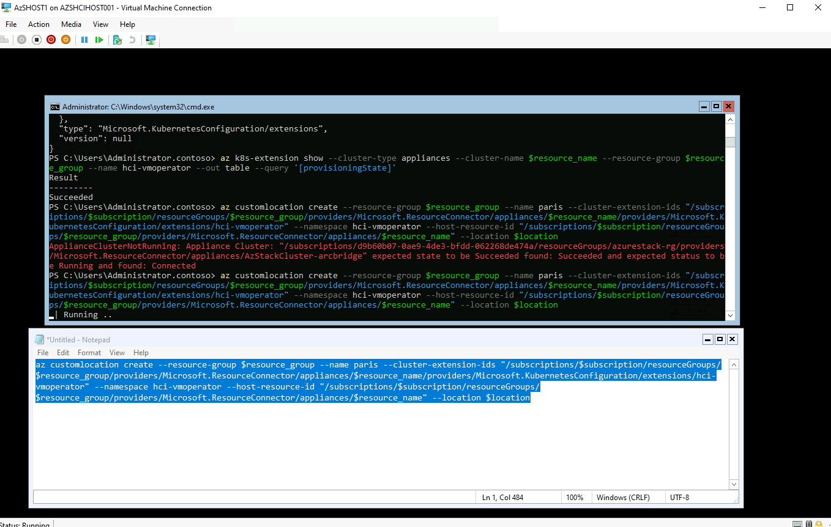Open Notepad's Help menu
The width and height of the screenshot is (831, 527).
click(141, 353)
